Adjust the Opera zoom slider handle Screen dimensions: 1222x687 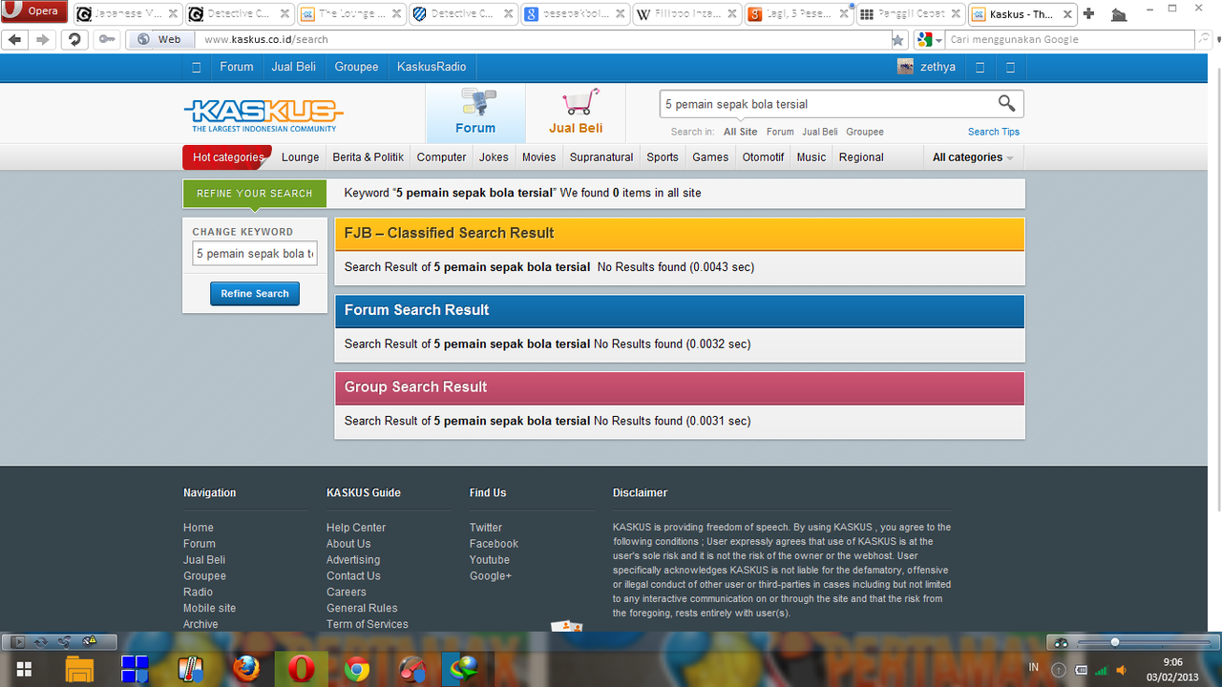point(1114,642)
